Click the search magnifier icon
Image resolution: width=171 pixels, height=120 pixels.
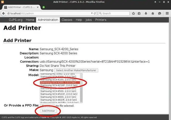pos(100,13)
